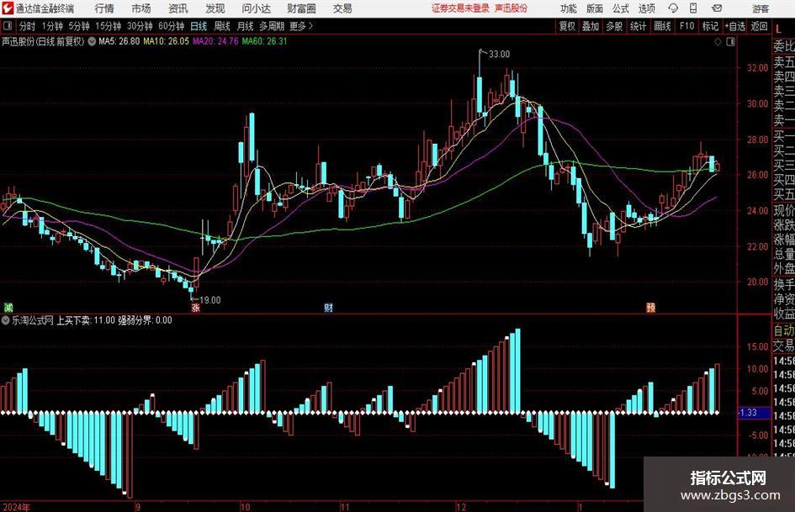Click the red L icon at the right panel top
This screenshot has width=795, height=512.
point(779,30)
